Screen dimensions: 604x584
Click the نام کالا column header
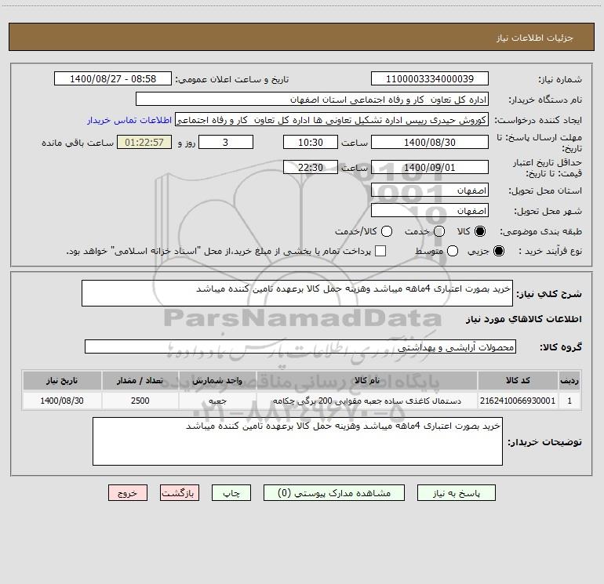pyautogui.click(x=367, y=380)
